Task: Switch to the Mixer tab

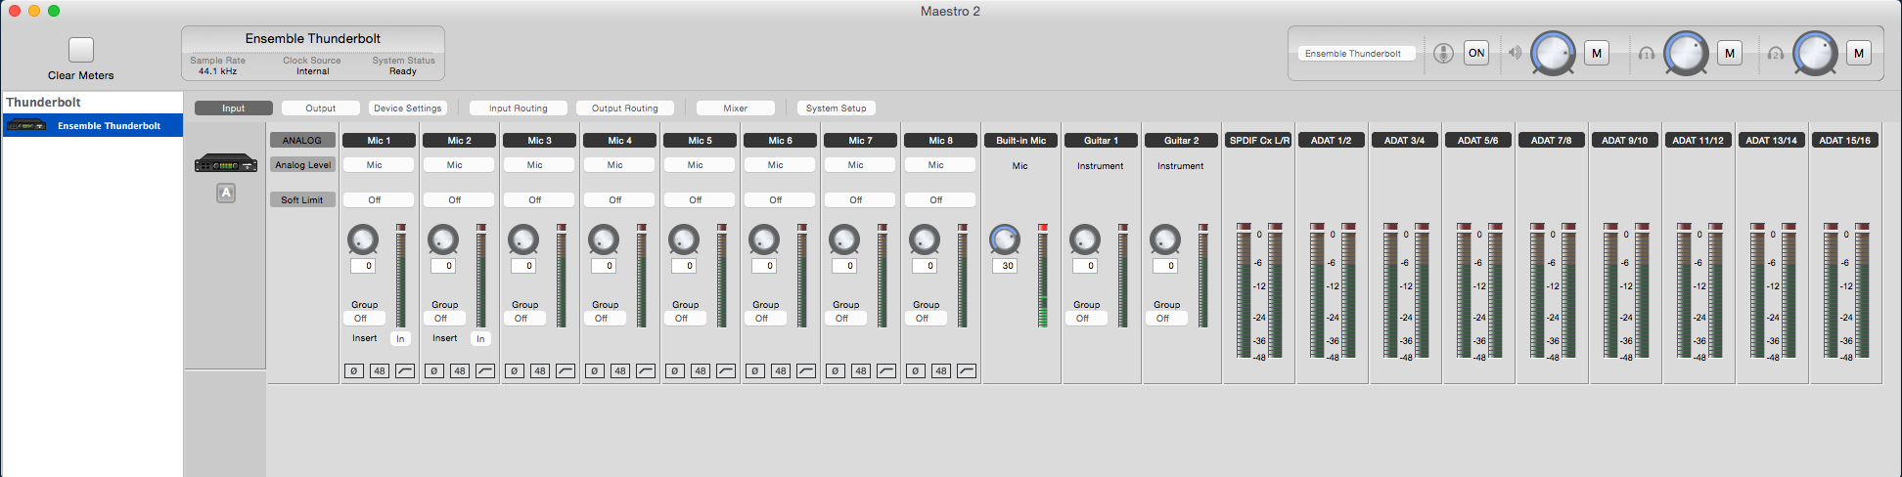Action: 736,108
